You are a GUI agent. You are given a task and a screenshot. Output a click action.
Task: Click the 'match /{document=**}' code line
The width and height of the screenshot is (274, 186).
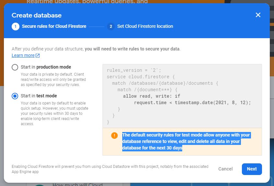(148, 90)
